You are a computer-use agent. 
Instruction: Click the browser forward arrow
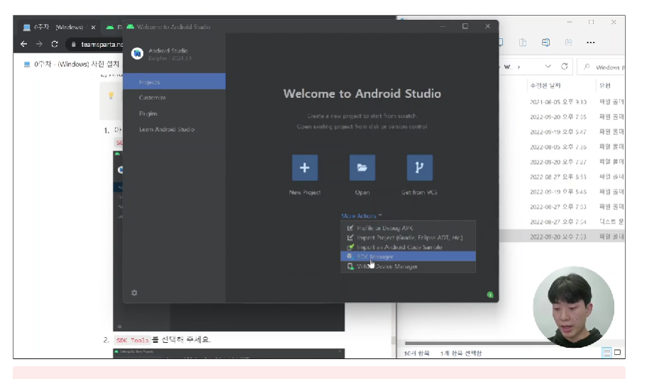39,44
